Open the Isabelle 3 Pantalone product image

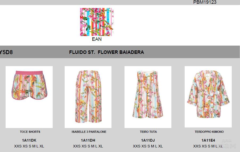(88, 97)
